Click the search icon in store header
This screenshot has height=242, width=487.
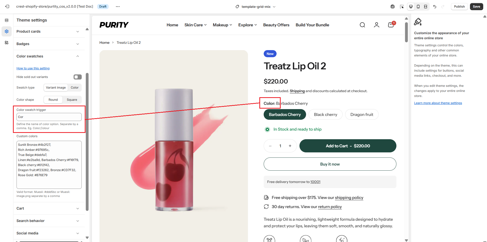[x=362, y=25]
